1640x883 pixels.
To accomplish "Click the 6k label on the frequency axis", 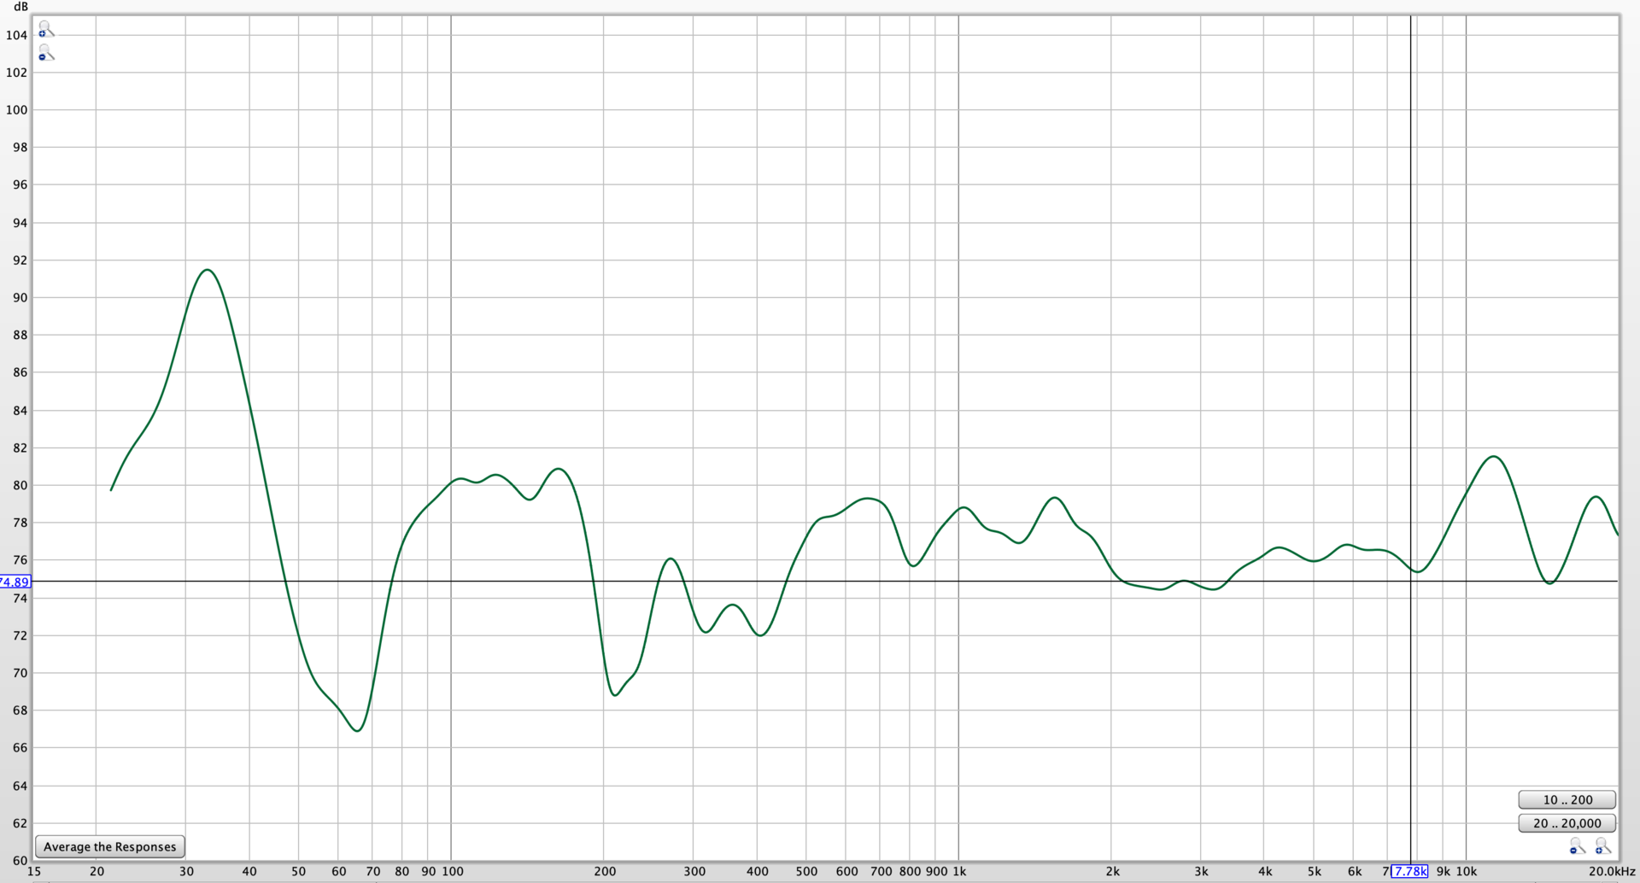I will (1354, 871).
